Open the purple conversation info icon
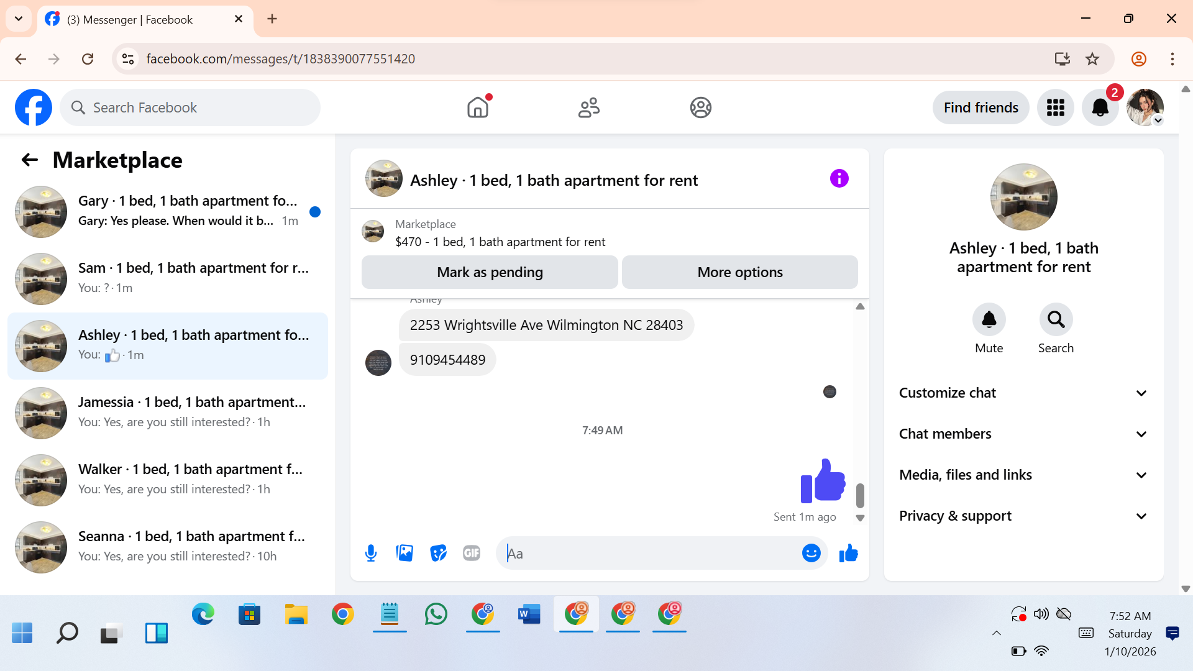 coord(839,179)
